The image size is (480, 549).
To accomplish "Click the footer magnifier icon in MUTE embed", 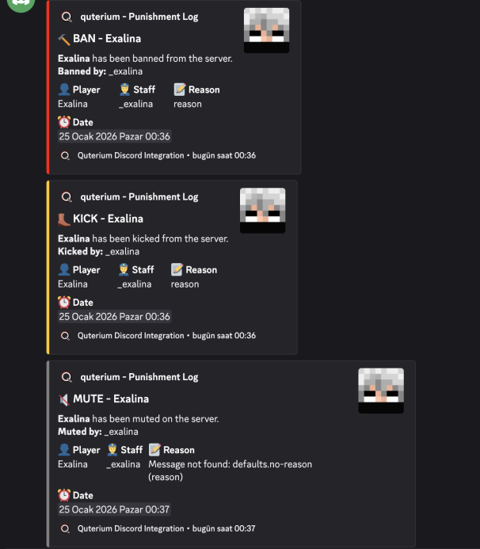I will point(66,528).
